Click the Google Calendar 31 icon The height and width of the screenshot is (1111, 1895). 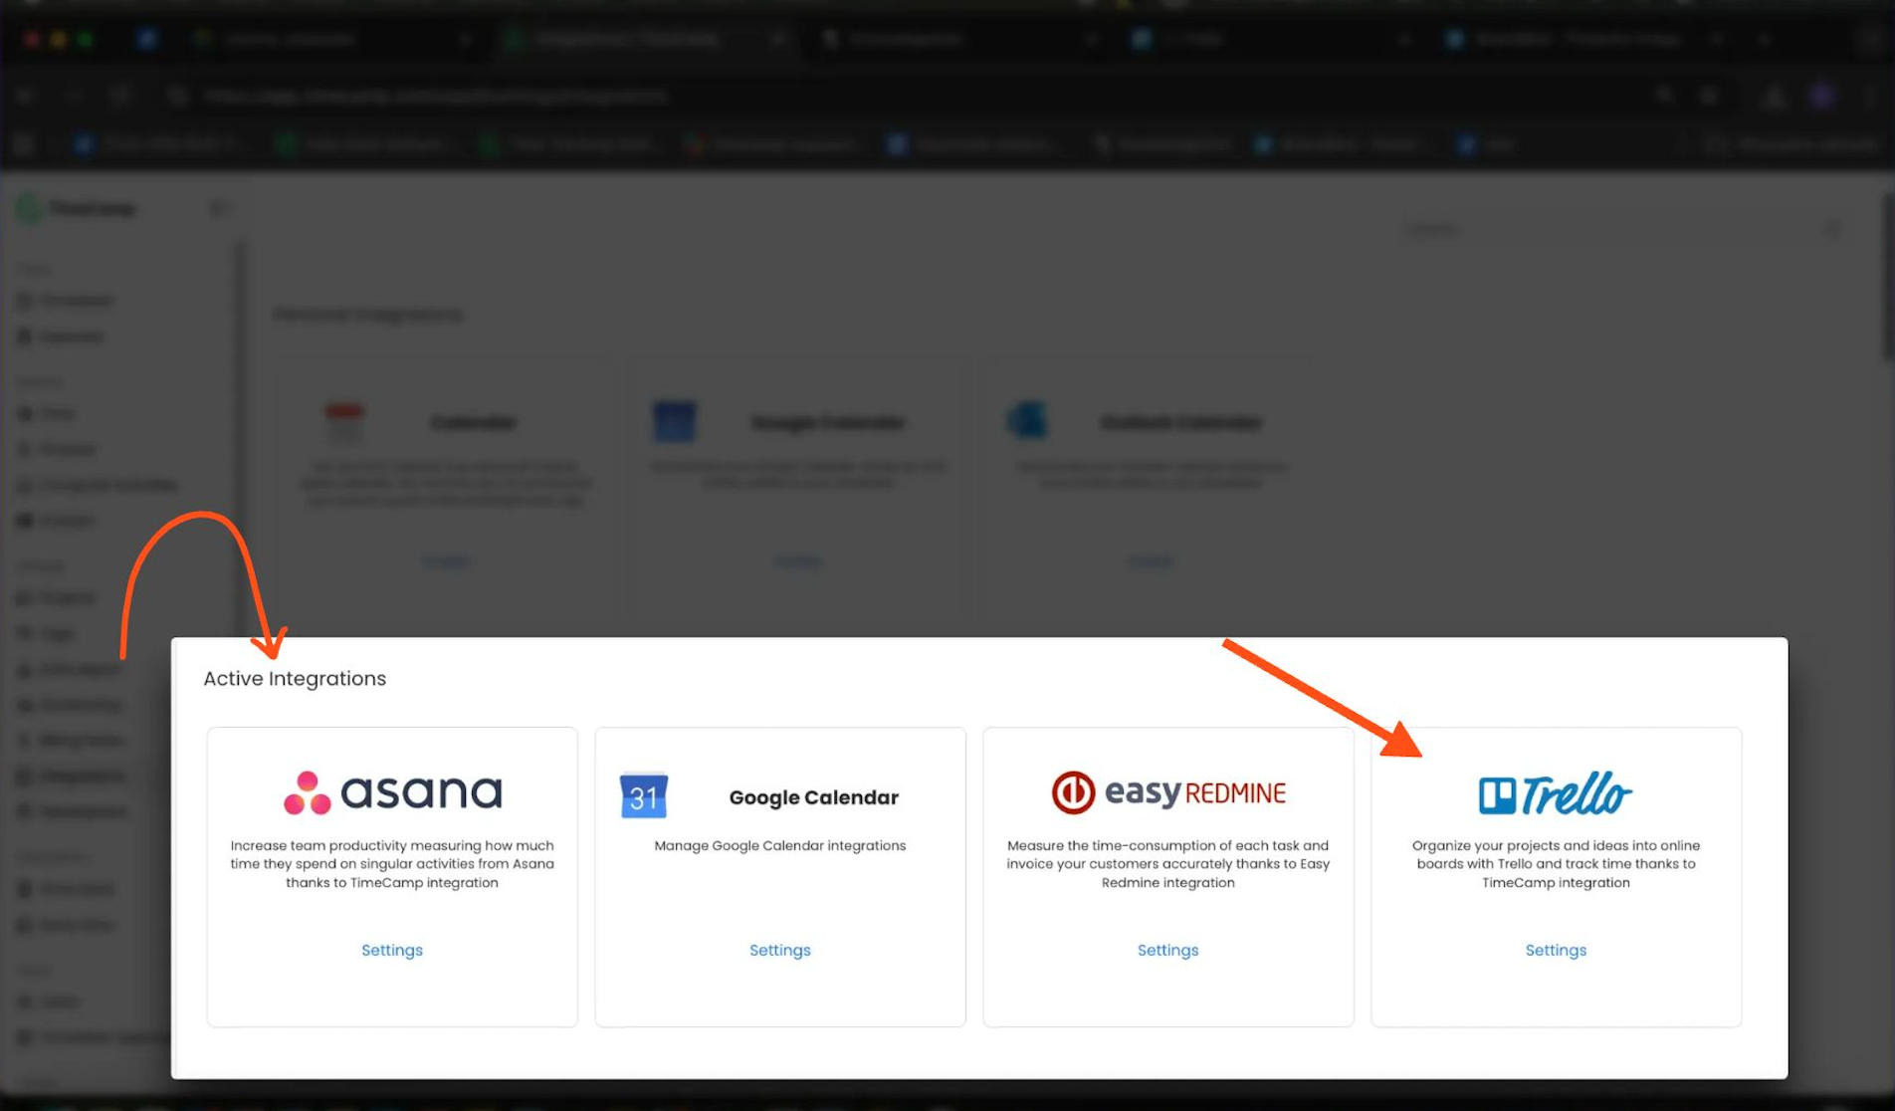(644, 795)
